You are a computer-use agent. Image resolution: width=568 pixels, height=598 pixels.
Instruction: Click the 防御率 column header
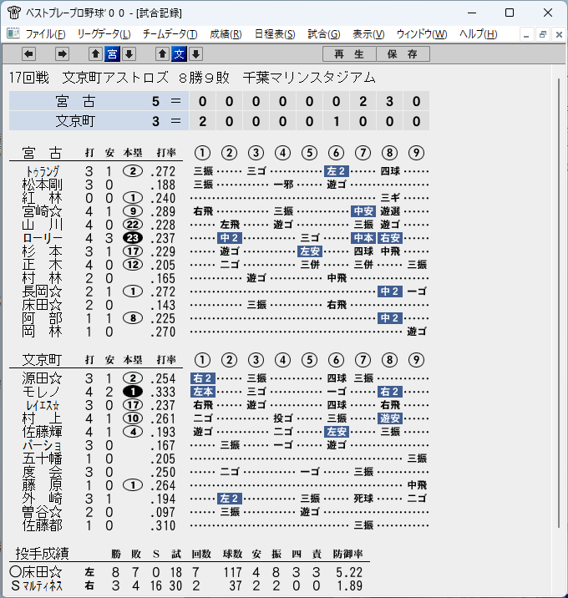pos(347,554)
